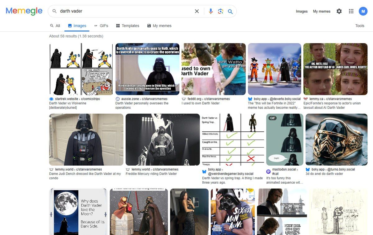The width and height of the screenshot is (373, 235).
Task: Click lemmy.world favicon under Judi Dench image
Action: 51,170
